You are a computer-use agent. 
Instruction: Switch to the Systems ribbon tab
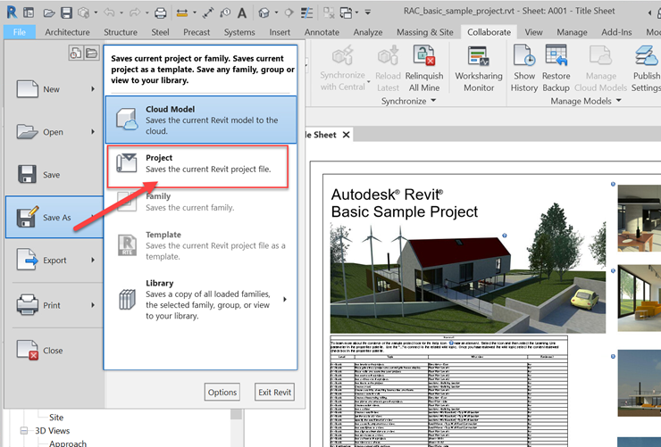coord(239,32)
